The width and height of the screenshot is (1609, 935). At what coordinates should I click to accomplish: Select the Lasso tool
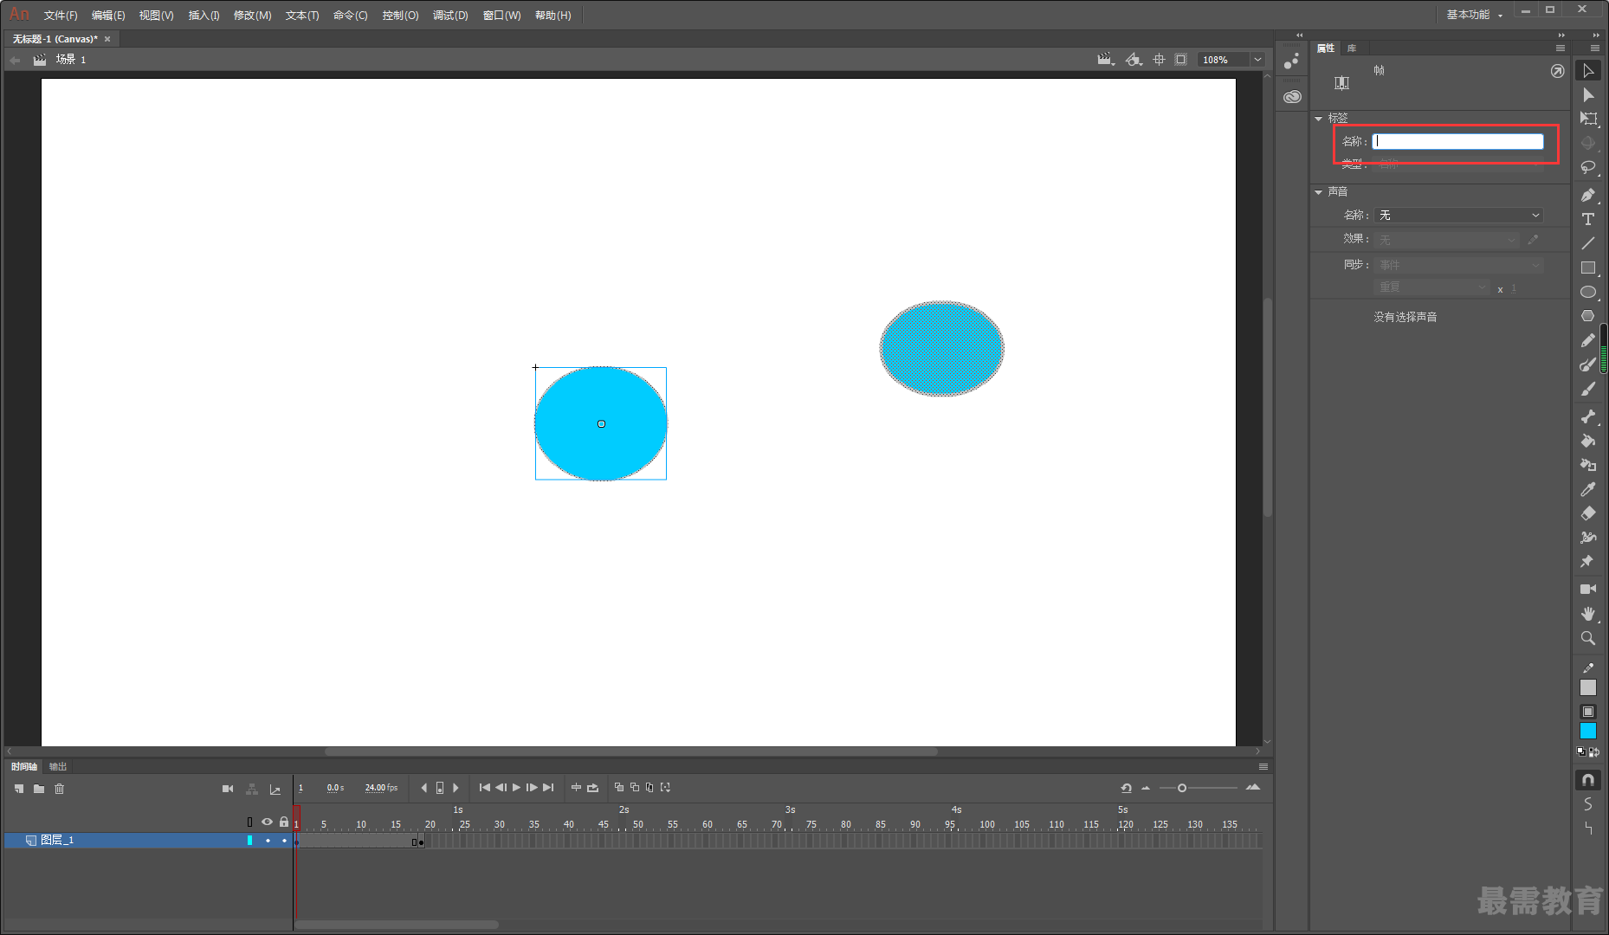(1587, 167)
